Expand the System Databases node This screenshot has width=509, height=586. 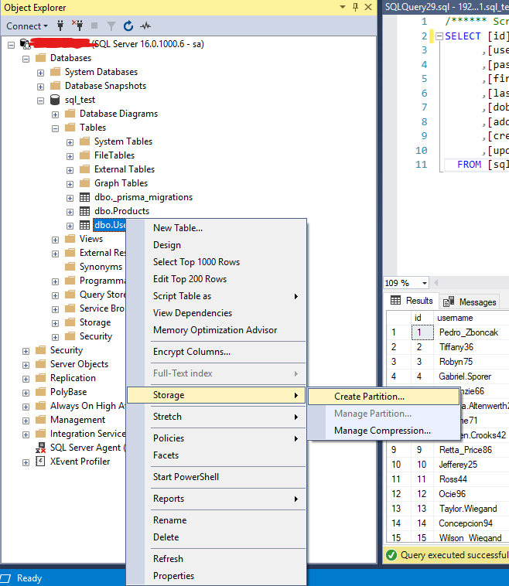coord(40,73)
